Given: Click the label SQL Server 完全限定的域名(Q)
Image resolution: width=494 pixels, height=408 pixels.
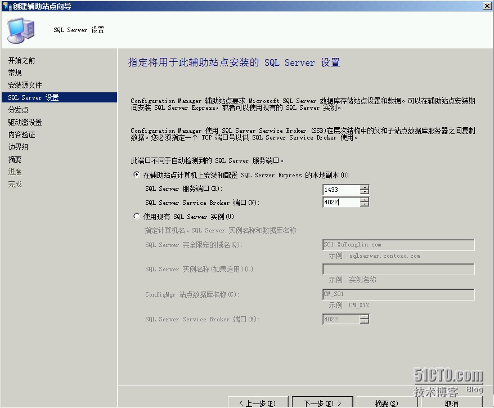Looking at the screenshot, I should pos(194,245).
